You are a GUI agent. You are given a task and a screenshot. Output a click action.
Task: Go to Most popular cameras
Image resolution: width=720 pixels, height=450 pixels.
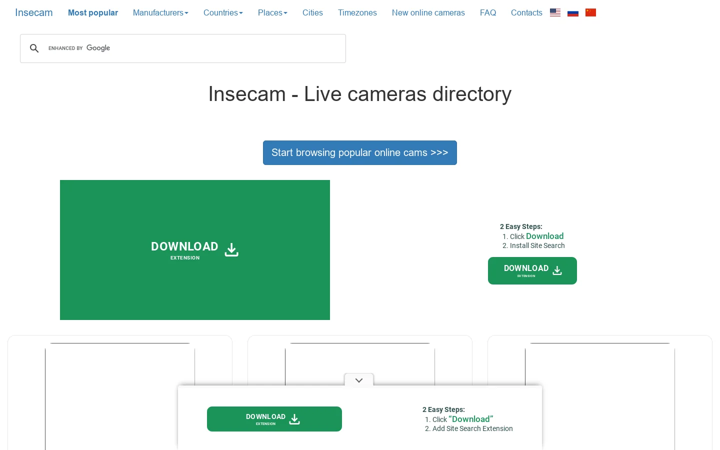93,12
